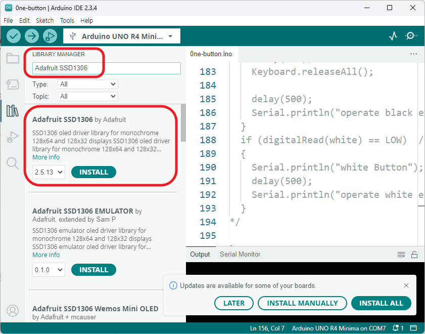
Task: Open the Tools menu
Action: click(67, 21)
